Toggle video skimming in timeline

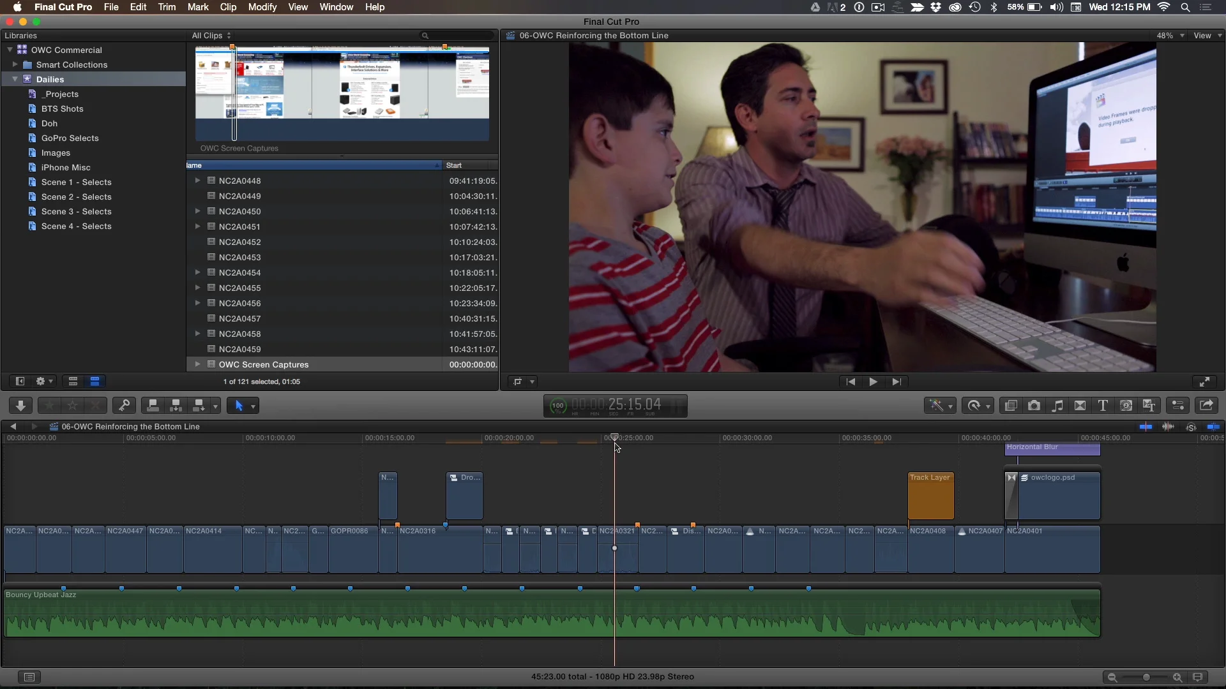1146,427
